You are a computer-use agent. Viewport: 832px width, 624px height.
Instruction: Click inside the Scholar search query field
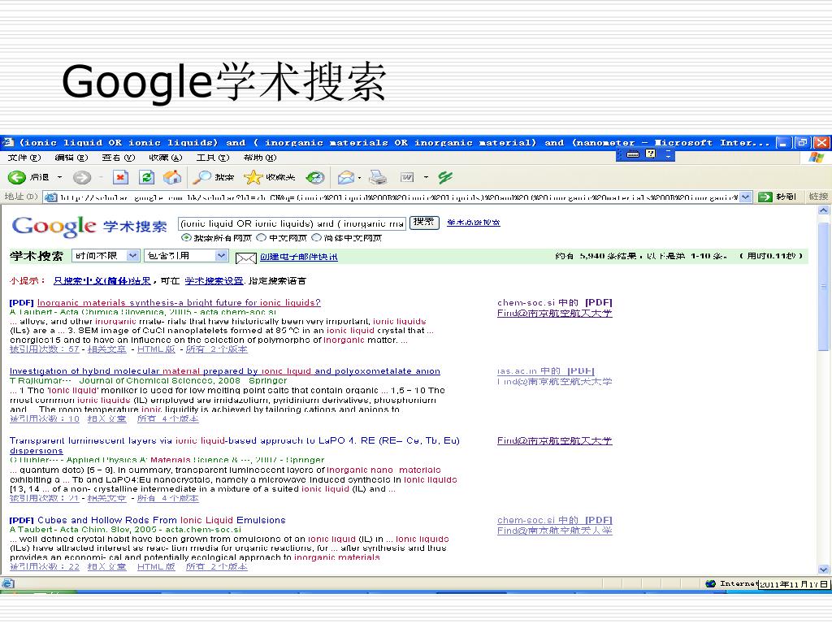point(292,223)
